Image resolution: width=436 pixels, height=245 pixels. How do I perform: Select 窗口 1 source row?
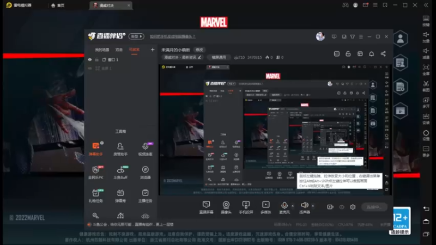click(121, 59)
